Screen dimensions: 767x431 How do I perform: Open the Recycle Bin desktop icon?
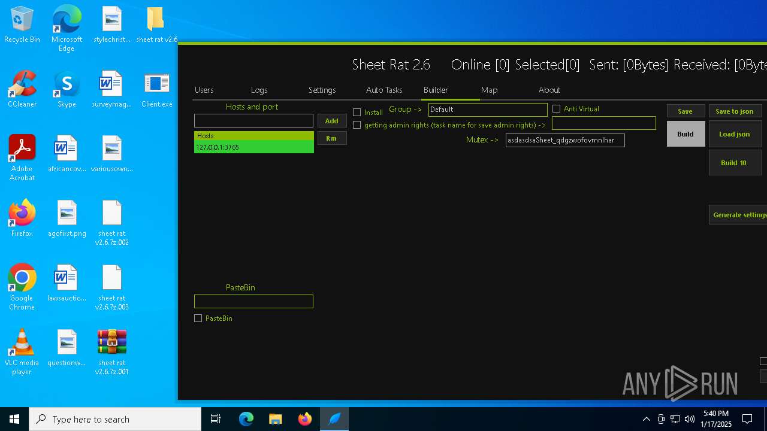pos(22,25)
